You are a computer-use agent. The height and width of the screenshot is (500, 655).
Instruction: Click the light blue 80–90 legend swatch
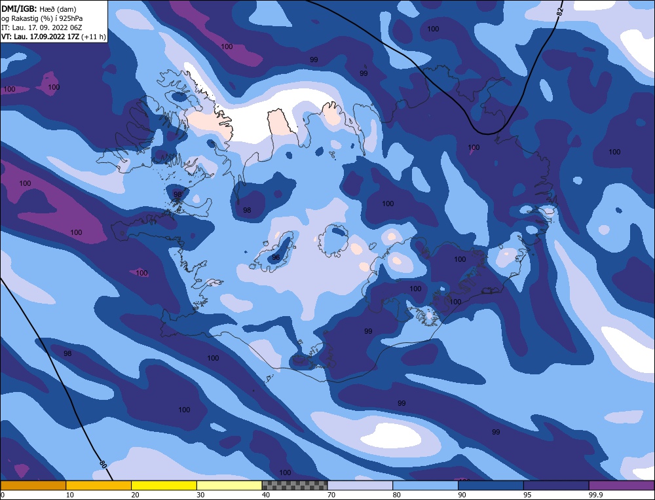tap(425, 486)
